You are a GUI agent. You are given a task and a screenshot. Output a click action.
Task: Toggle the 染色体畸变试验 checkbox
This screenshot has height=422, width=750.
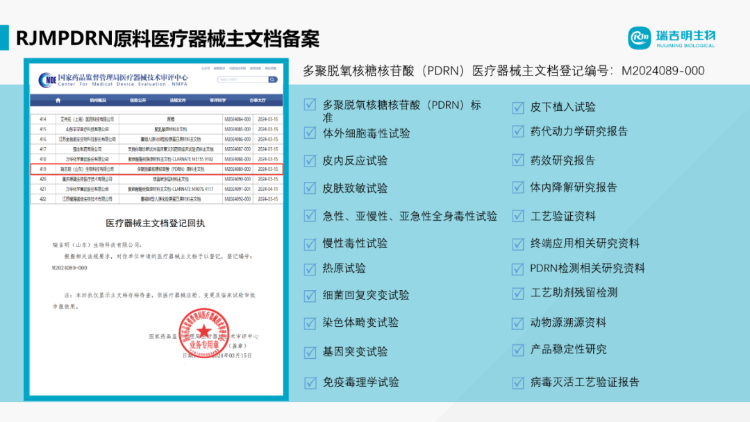pos(310,323)
